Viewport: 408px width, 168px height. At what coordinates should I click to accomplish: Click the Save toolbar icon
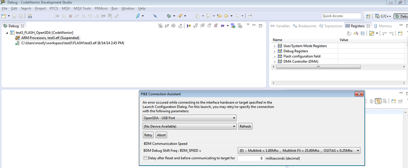14,16
